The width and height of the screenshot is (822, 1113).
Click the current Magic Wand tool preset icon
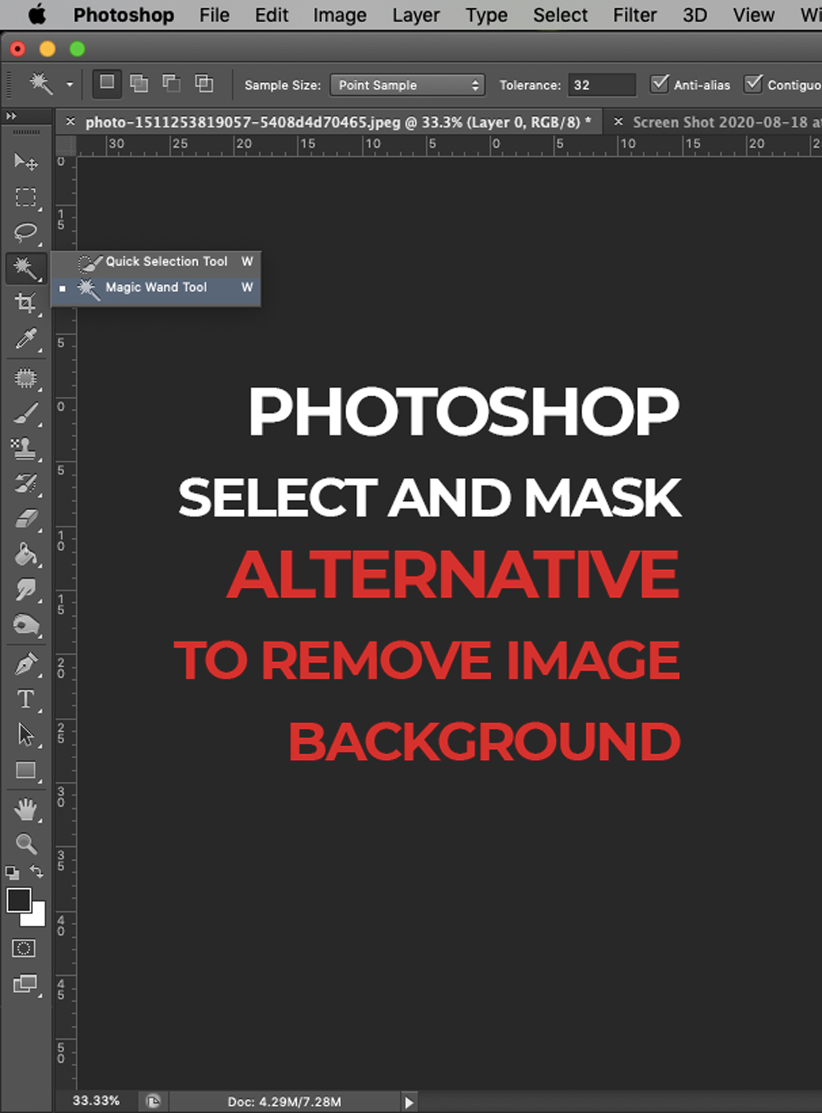point(41,83)
